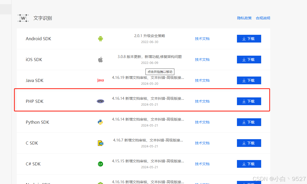Click the 4.15.15 version description
307x184 pixels.
(148, 161)
